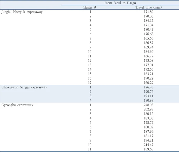Image resolution: width=179 pixels, height=152 pixels.
Task: Click cluster number 14 beside 172.66
Action: coord(90,69)
